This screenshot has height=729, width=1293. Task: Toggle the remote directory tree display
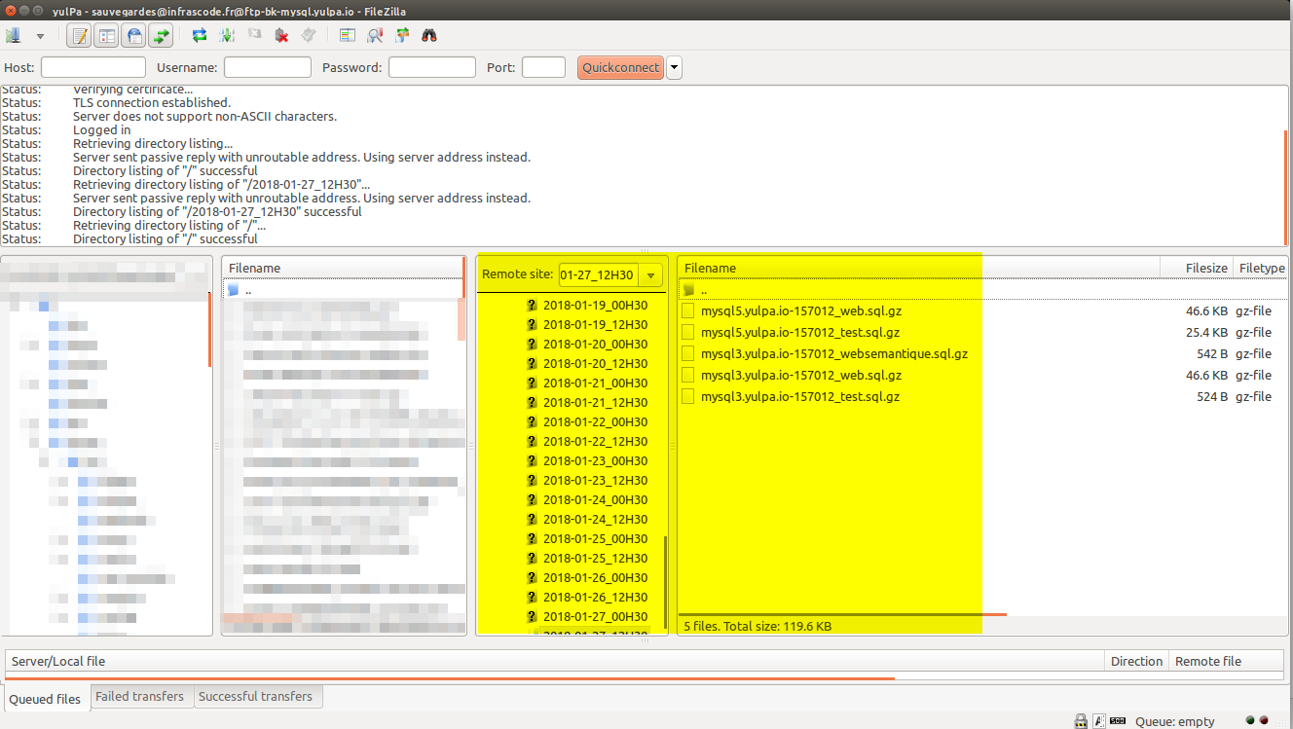[134, 36]
